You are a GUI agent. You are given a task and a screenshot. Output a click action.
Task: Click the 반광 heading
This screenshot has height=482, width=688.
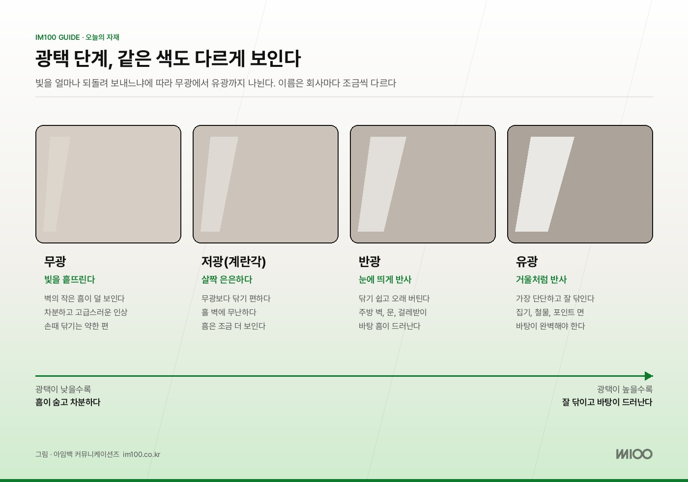point(370,261)
